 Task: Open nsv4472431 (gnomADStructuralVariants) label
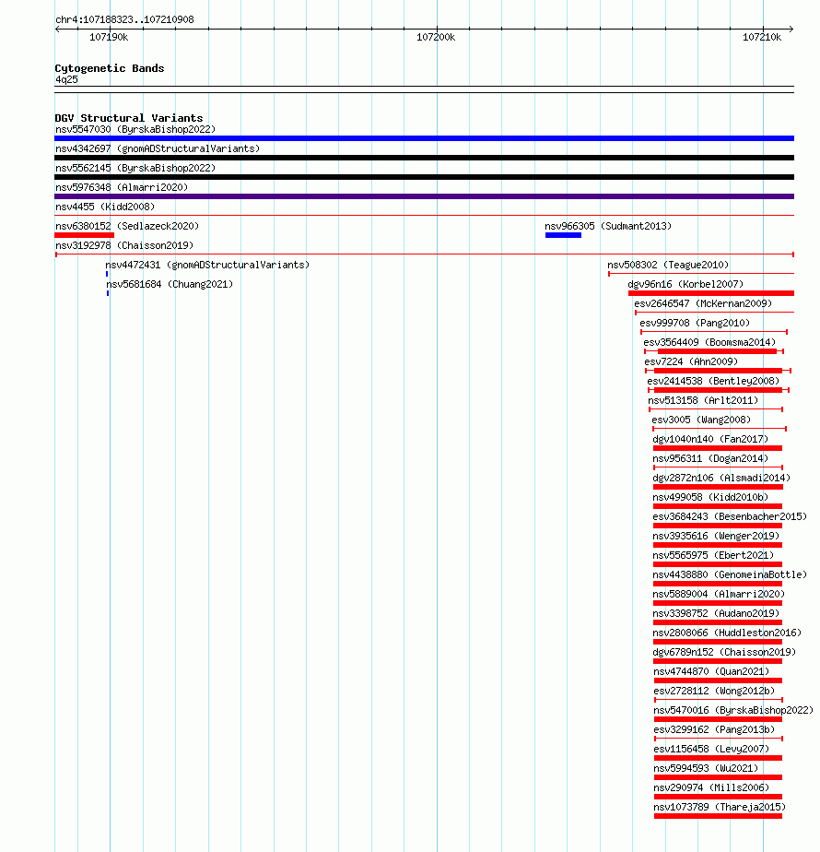(207, 266)
